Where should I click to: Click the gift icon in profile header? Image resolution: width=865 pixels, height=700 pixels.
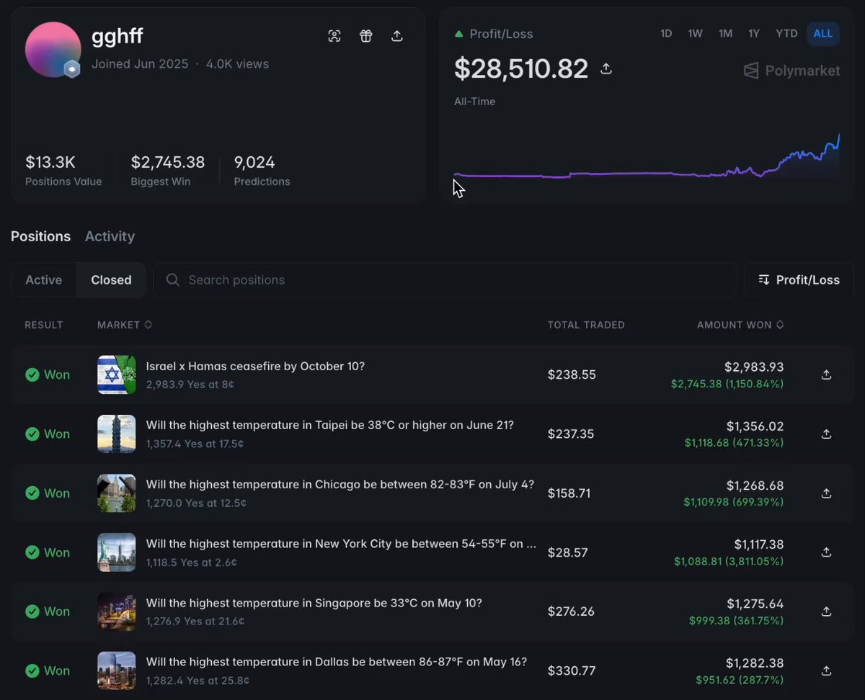366,36
